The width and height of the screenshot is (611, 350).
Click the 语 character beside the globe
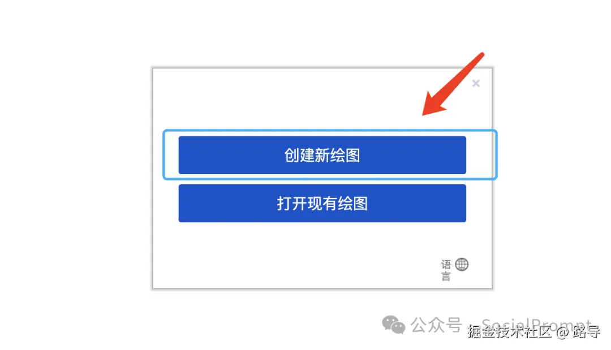click(446, 265)
